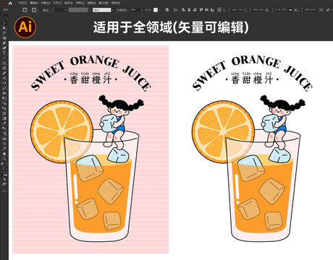Click horizontal align center icon

point(189,10)
